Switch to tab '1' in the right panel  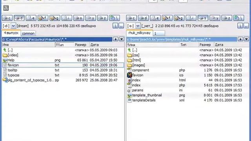coord(159,33)
